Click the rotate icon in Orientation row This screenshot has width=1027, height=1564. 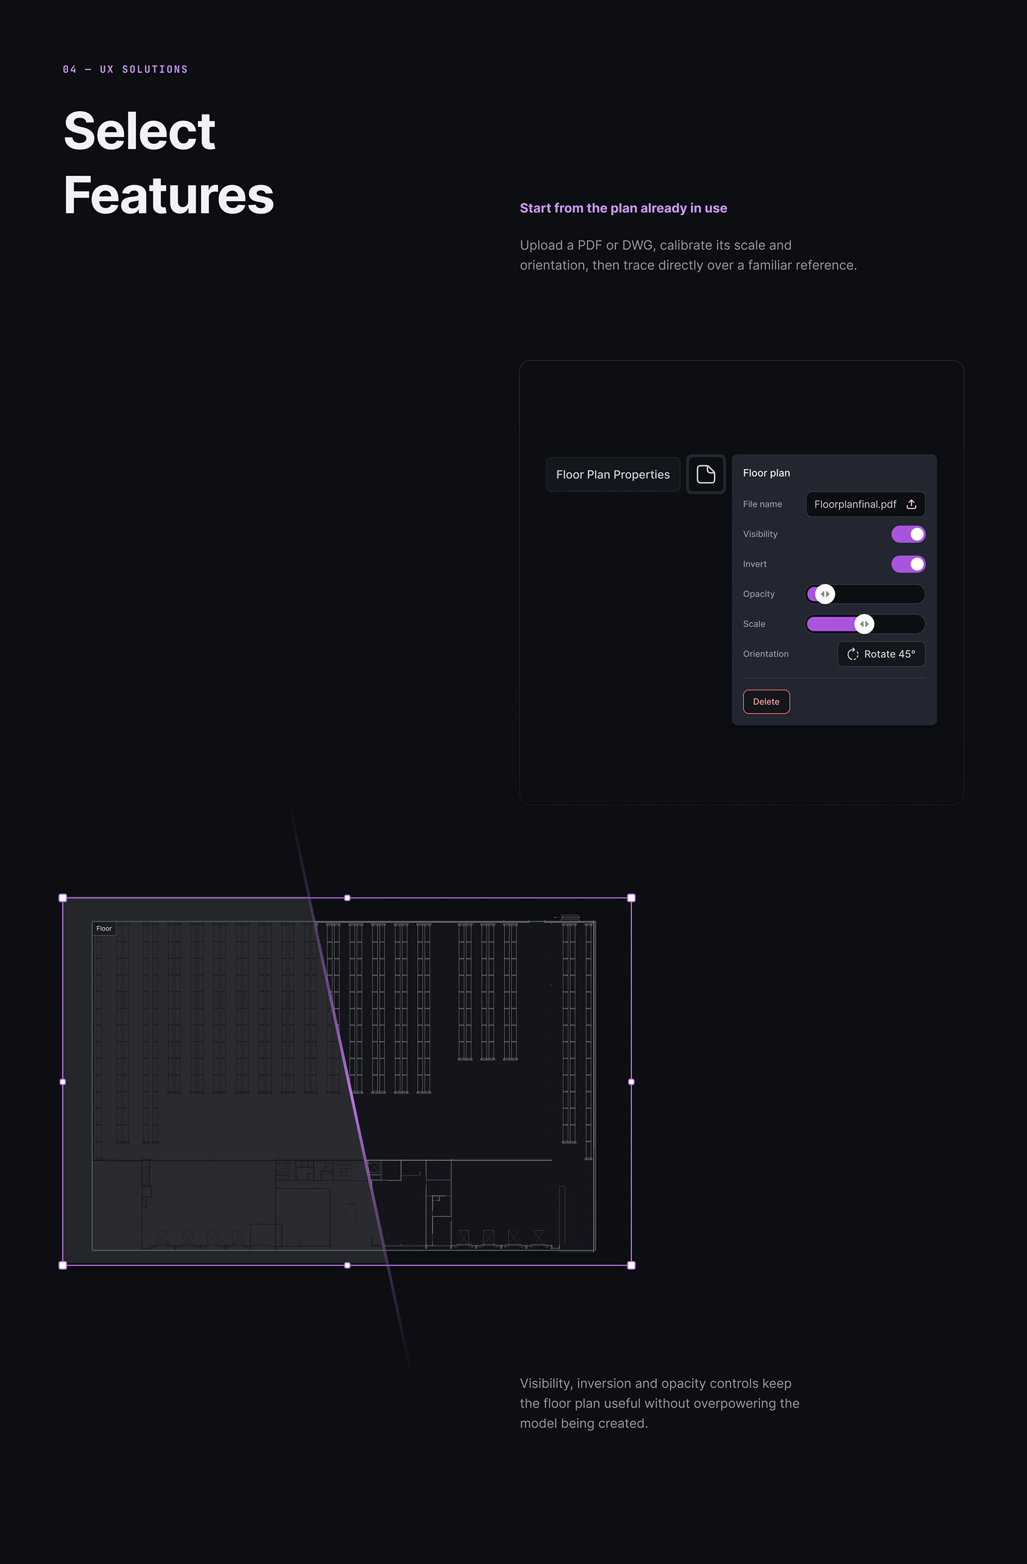(853, 654)
